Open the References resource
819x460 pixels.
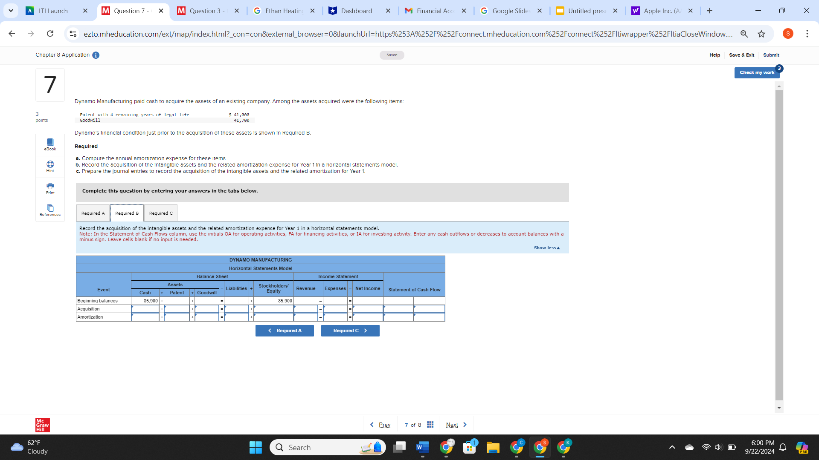coord(50,210)
